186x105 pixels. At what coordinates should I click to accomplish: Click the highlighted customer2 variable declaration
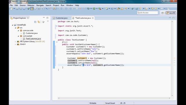coord(82,58)
